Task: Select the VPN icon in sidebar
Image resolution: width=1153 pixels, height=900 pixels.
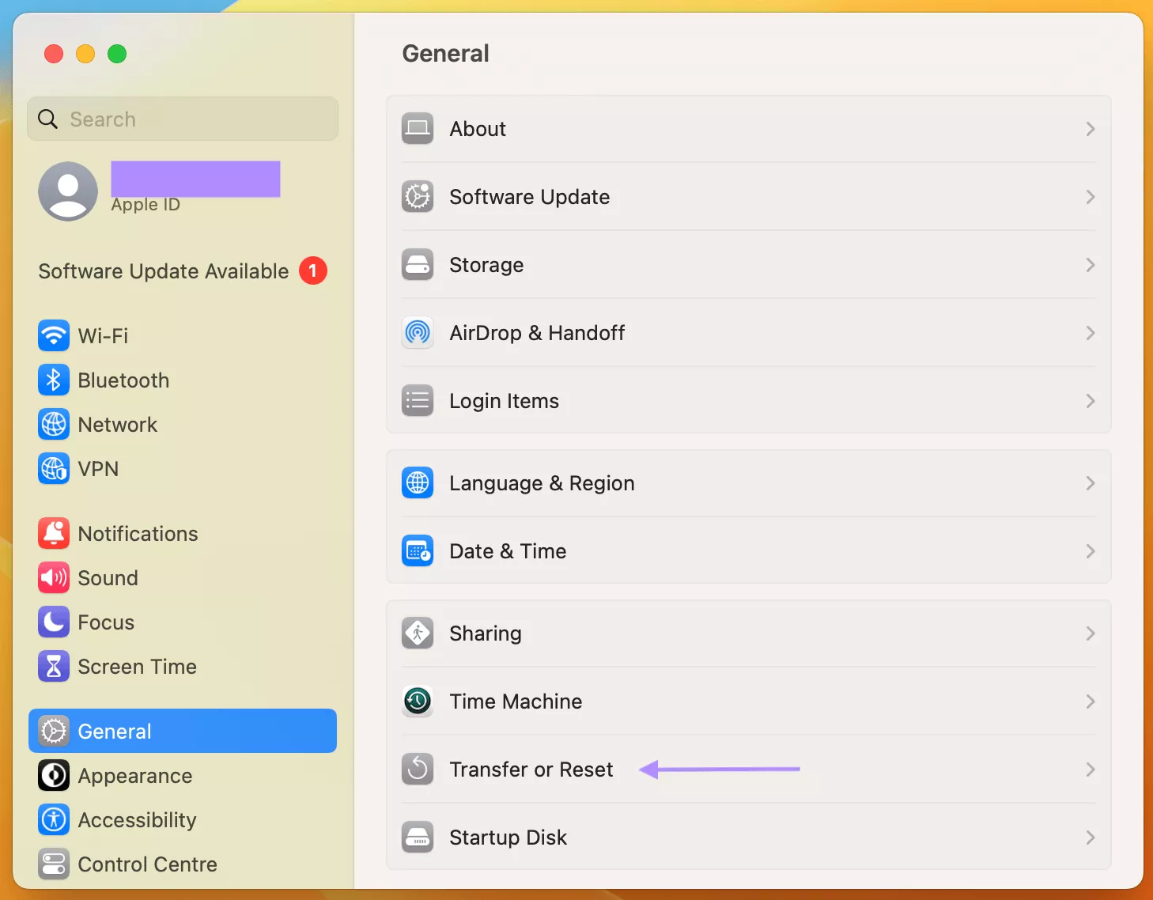Action: point(53,468)
